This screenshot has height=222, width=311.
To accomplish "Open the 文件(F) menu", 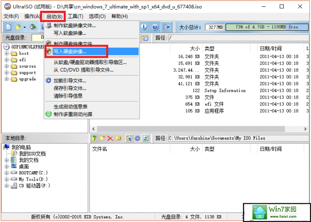I will pos(11,16).
